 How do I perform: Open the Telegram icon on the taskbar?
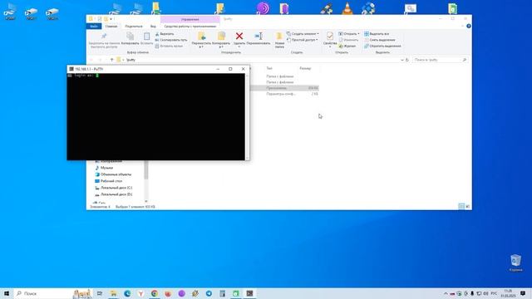pos(209,293)
